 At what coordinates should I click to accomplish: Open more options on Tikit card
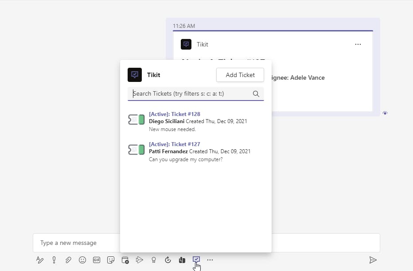point(358,44)
